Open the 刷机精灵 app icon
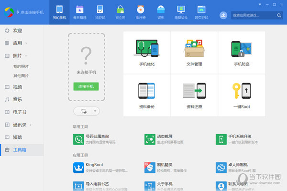Screen dimensions: 287x191 click(x=150, y=168)
